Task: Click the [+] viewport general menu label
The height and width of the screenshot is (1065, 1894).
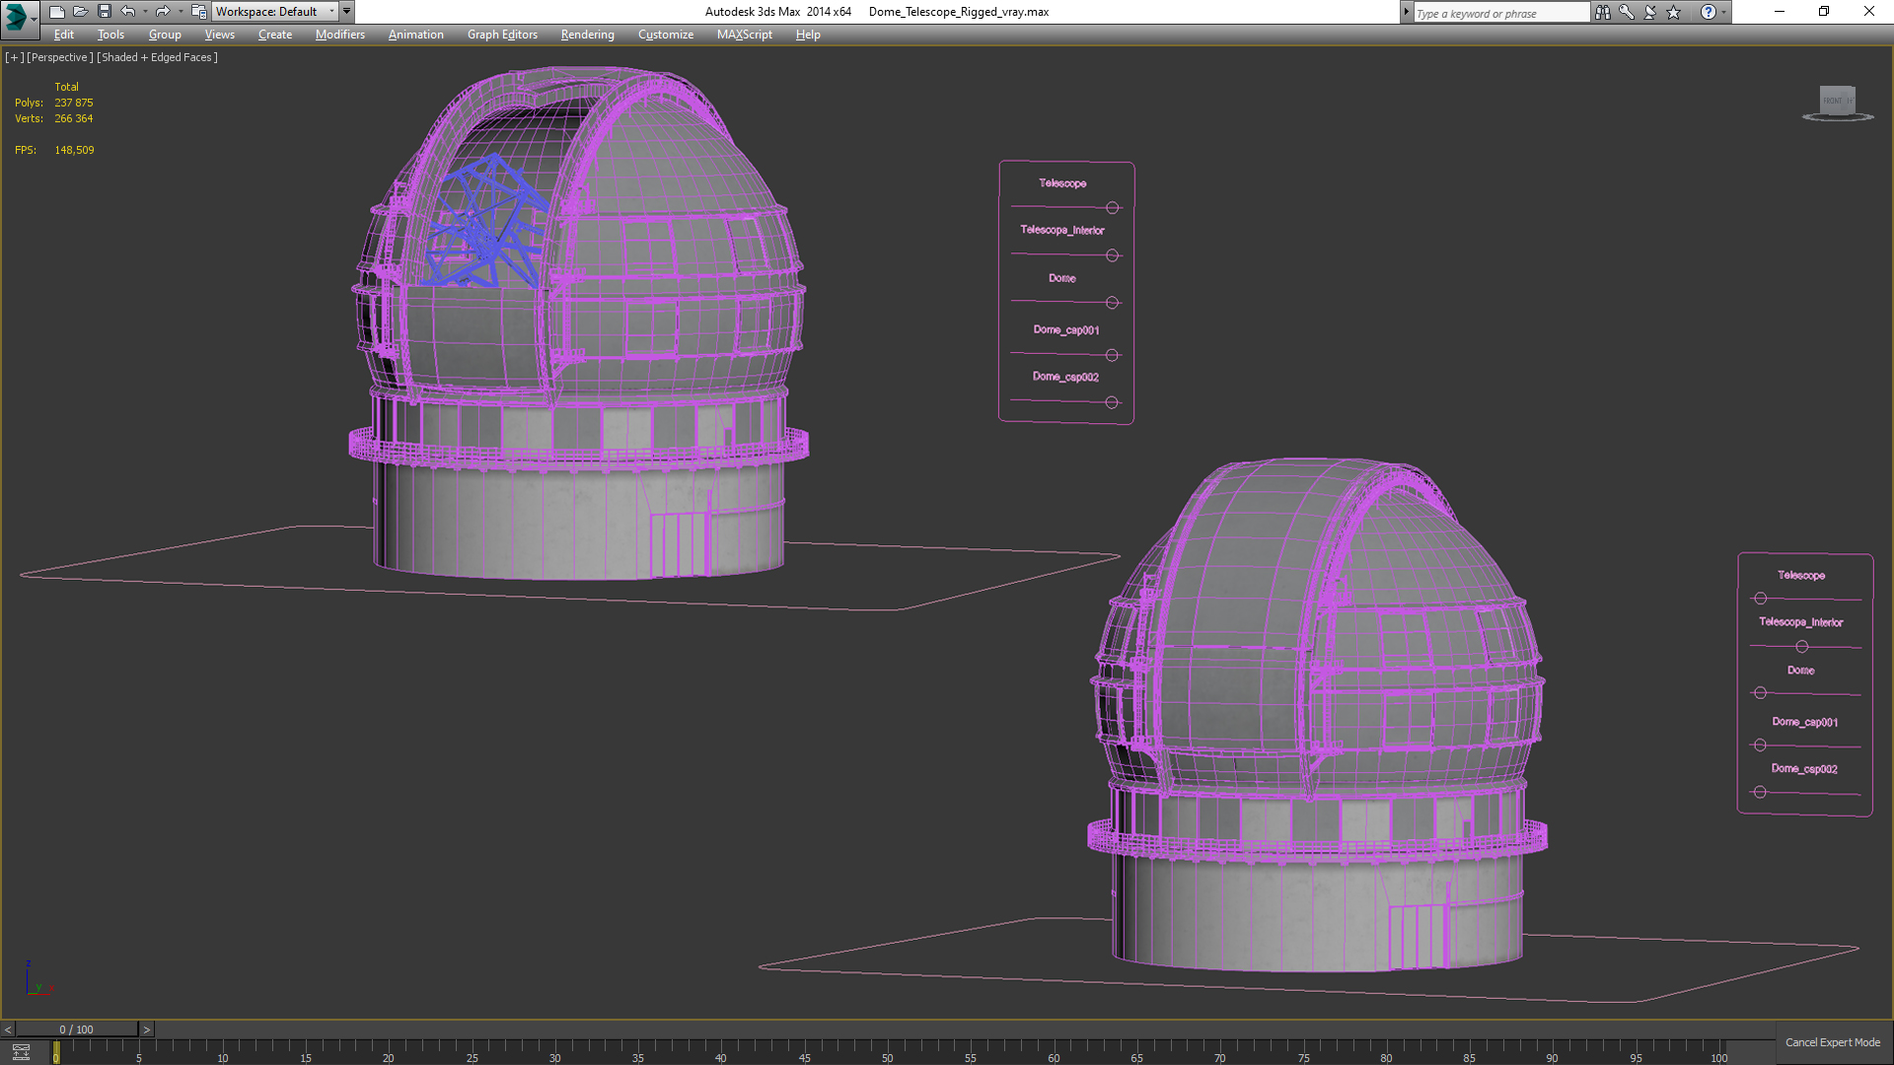Action: pyautogui.click(x=14, y=57)
